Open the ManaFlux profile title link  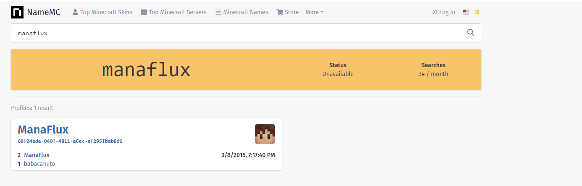click(x=43, y=129)
